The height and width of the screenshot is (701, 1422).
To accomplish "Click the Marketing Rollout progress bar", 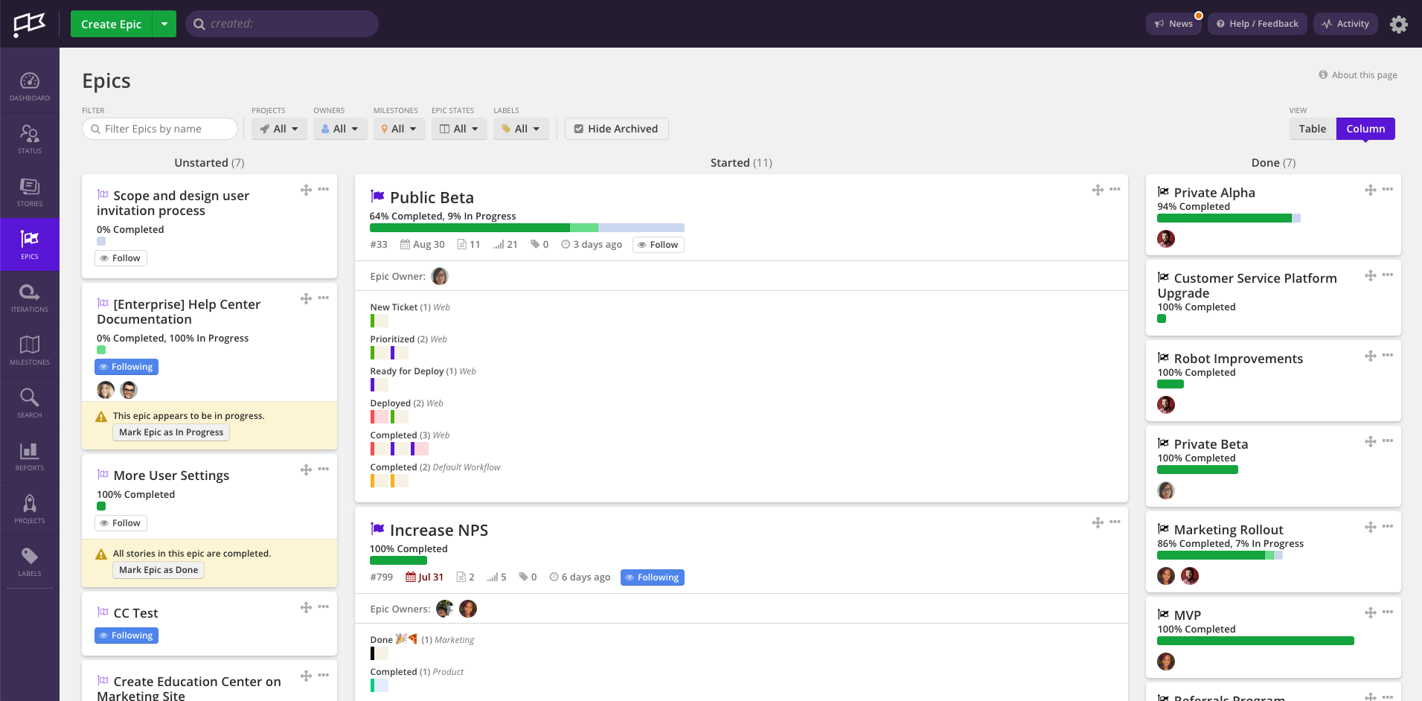I will coord(1220,555).
